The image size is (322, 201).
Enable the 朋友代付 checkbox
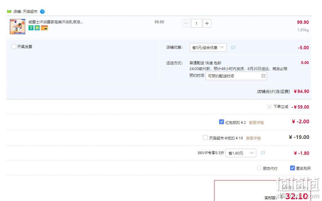pos(259,168)
